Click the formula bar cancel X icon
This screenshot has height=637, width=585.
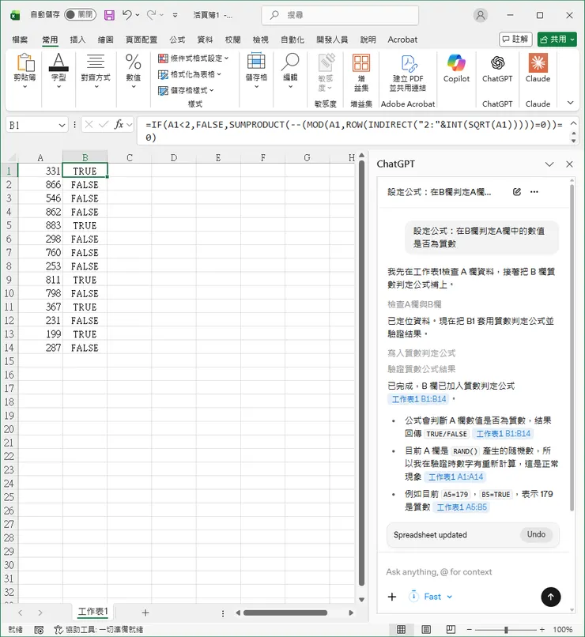(89, 125)
